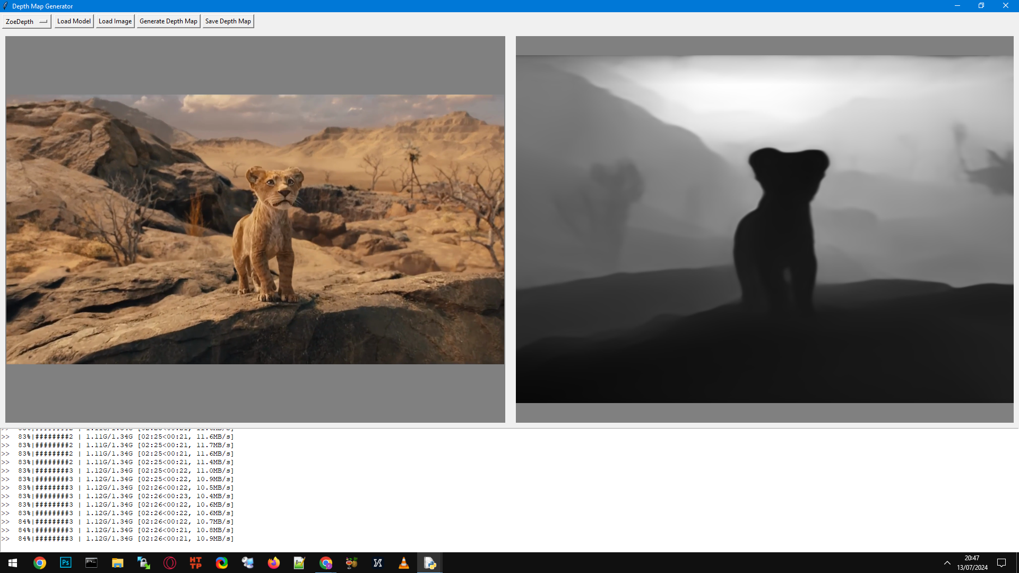This screenshot has height=573, width=1019.
Task: Click the log line showing 11.0MB/s
Action: click(x=117, y=471)
